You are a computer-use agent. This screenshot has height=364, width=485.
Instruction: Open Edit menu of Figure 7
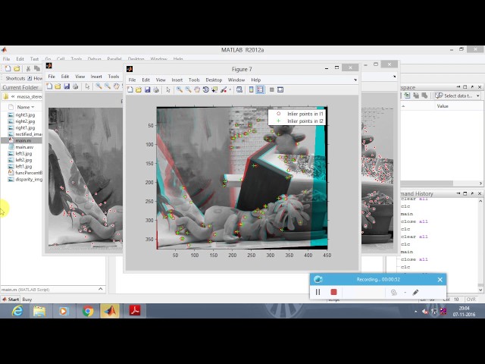[x=145, y=80]
